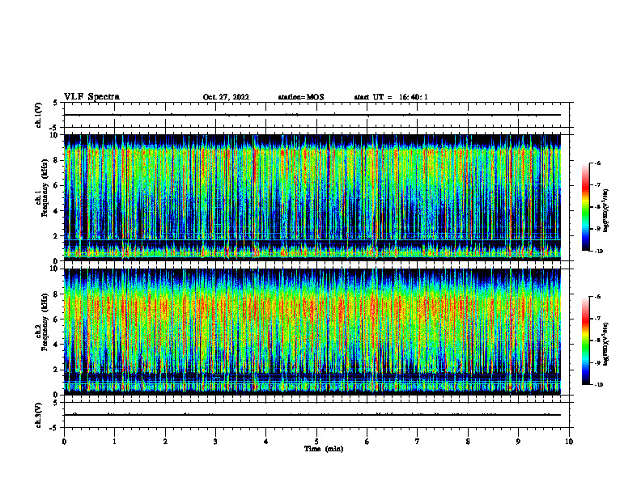Click the "3" tick on the time axis
Image resolution: width=641 pixels, height=495 pixels.
[x=215, y=442]
